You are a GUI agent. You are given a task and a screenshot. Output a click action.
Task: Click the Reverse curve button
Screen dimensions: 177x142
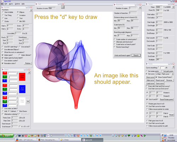tap(169, 80)
